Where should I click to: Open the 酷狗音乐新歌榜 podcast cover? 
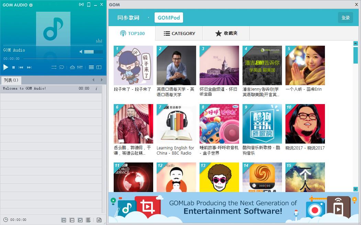point(262,124)
